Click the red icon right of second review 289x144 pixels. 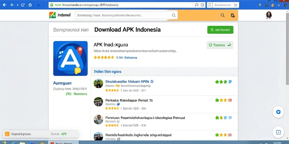point(230,100)
